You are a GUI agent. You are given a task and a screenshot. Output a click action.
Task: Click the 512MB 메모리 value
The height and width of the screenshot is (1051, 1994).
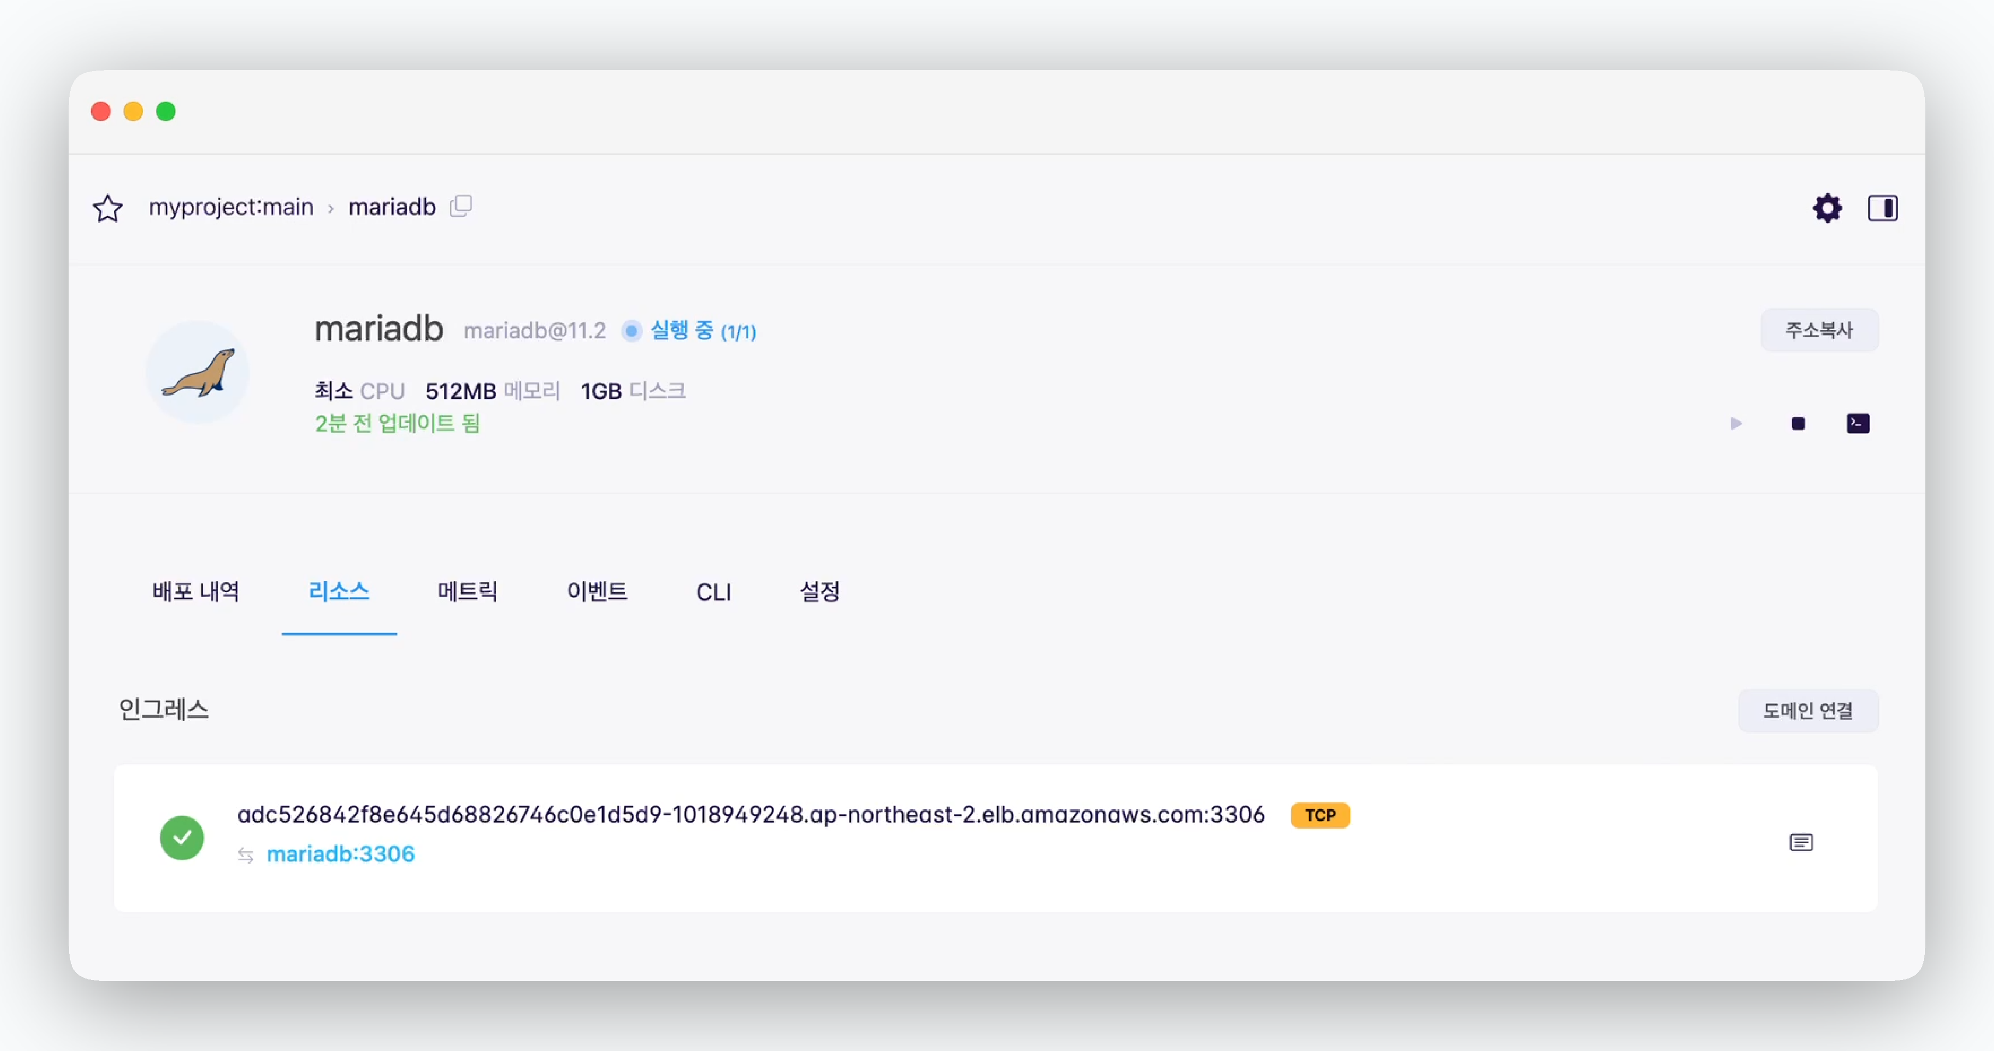click(492, 391)
